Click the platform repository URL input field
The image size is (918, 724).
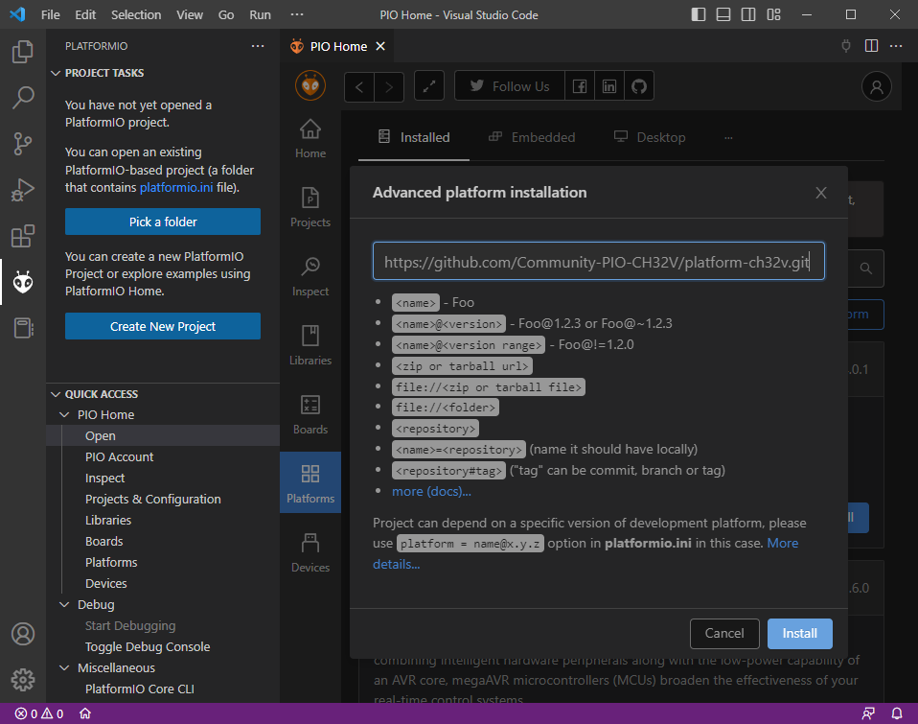pos(598,261)
